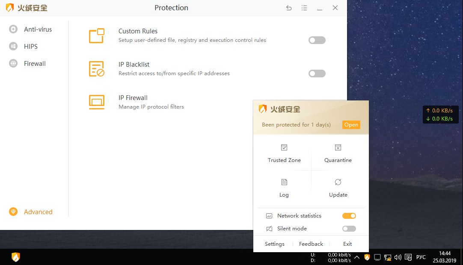This screenshot has height=265, width=463.
Task: Enable the IP Blacklist toggle
Action: 317,74
